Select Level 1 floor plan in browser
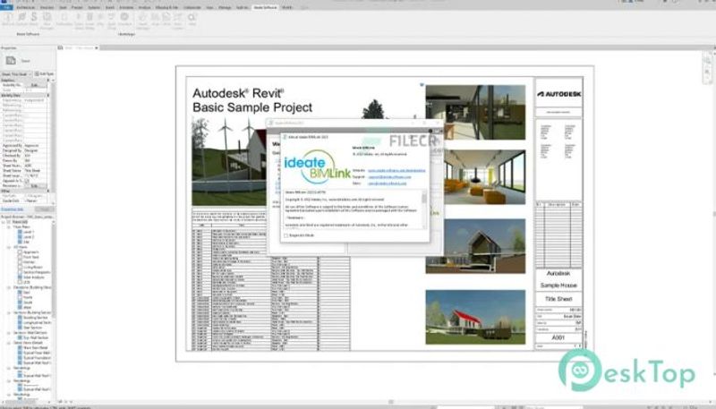The height and width of the screenshot is (409, 716). (x=29, y=232)
